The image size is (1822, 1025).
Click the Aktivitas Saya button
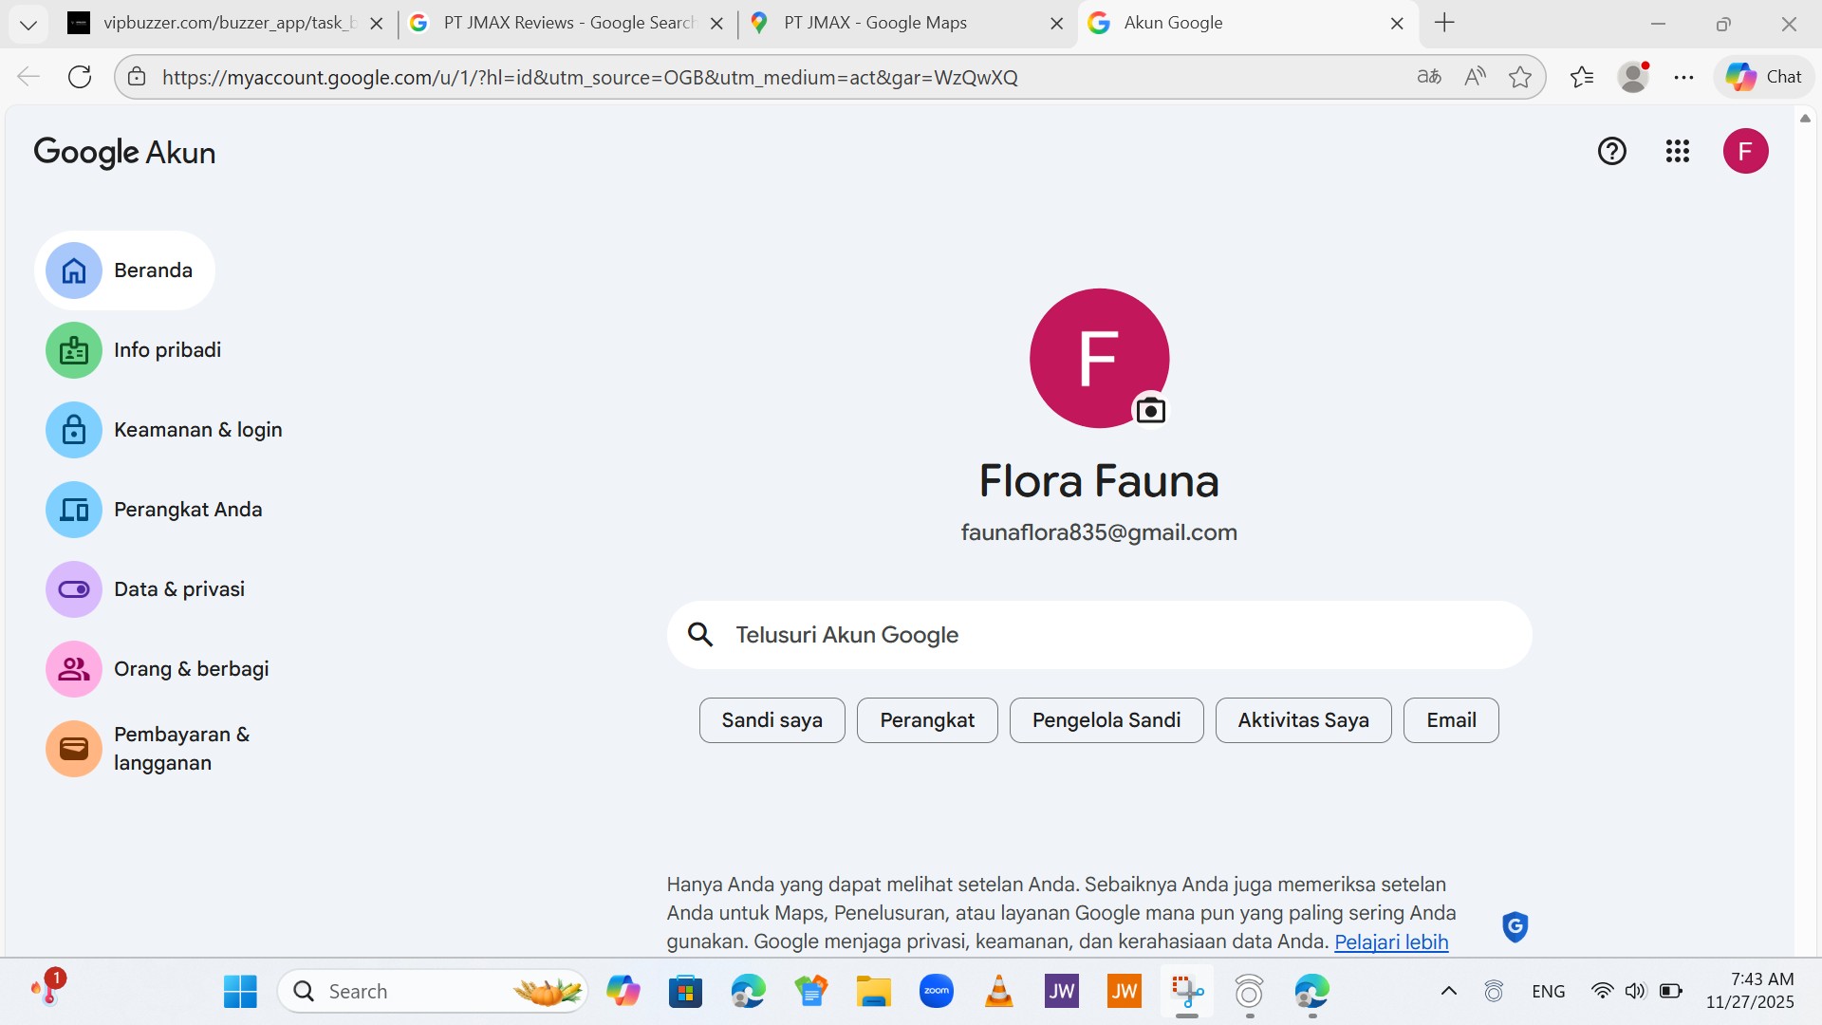point(1302,720)
